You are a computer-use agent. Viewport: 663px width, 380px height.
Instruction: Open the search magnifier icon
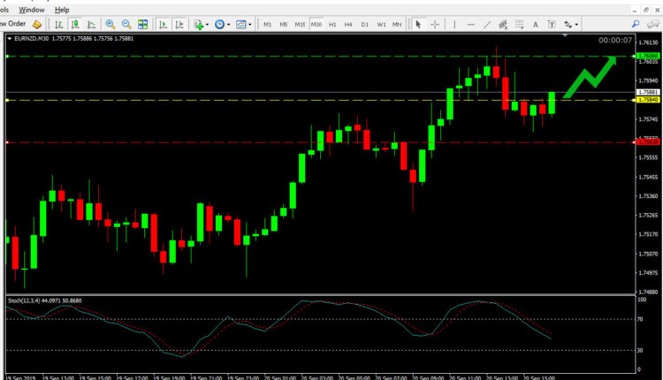[x=636, y=24]
